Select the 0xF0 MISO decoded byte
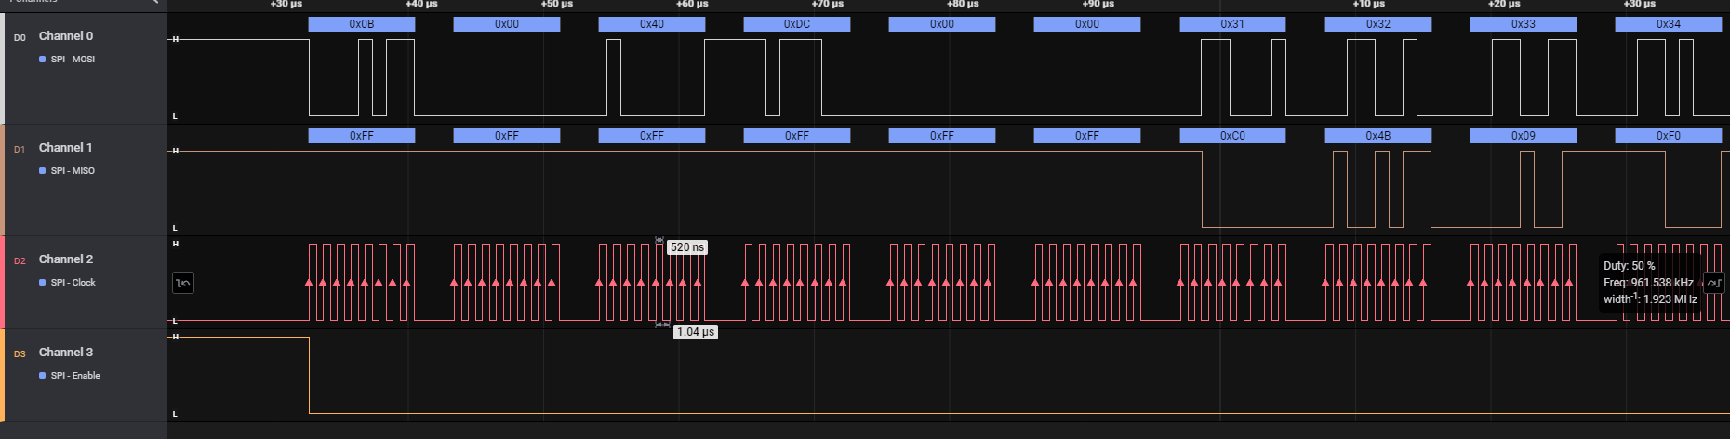The image size is (1730, 439). [1669, 136]
